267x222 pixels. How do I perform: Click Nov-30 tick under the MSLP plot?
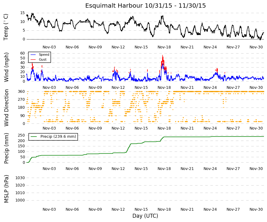coord(256,209)
